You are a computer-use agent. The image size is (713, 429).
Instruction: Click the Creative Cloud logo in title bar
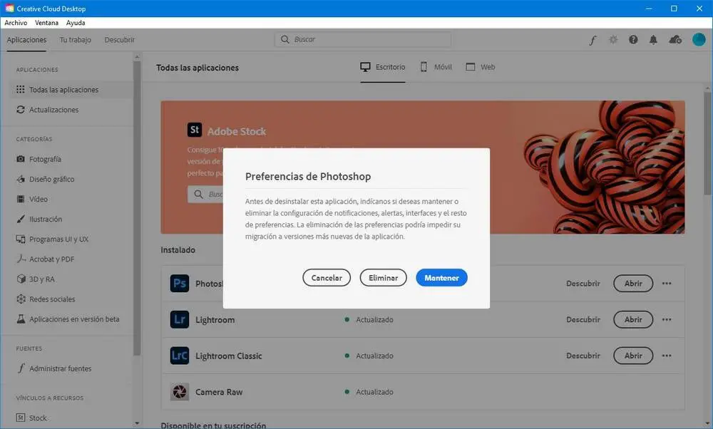9,9
